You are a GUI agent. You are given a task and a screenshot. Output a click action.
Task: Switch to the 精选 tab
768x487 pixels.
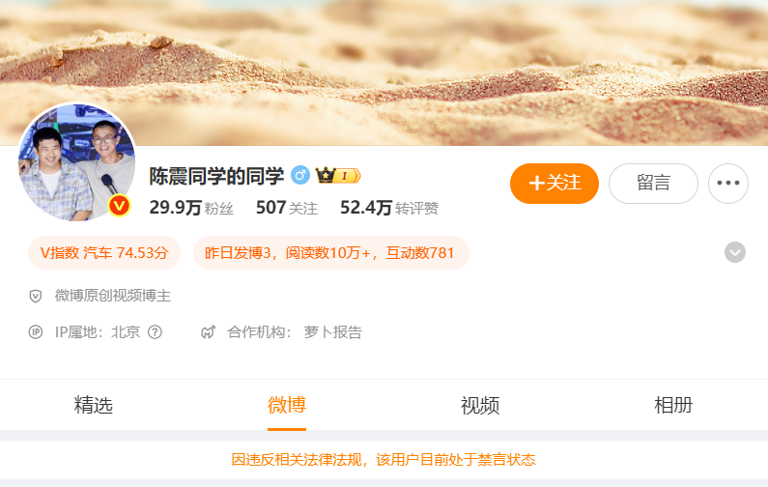pos(93,406)
